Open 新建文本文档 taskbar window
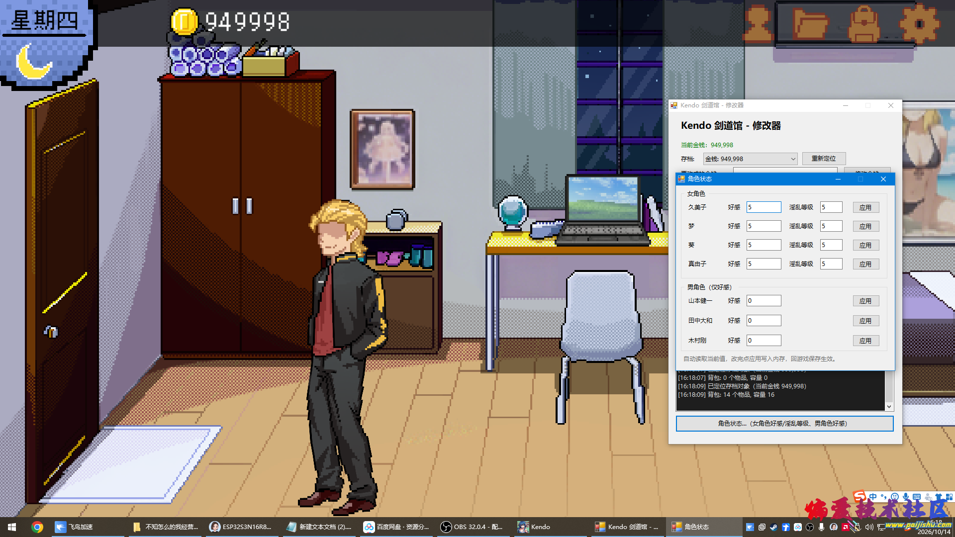The height and width of the screenshot is (537, 955). click(319, 527)
